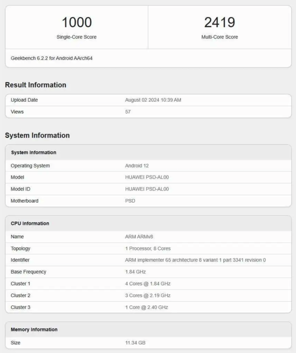Select the Upload Date label

click(x=24, y=100)
